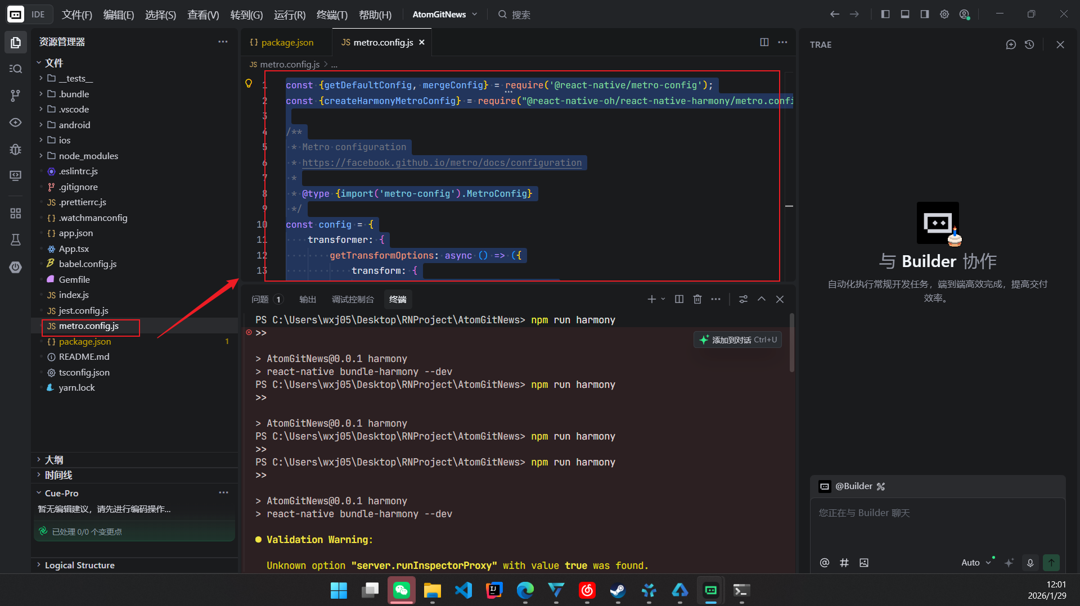Viewport: 1080px width, 606px height.
Task: Maximize the terminal panel with chevron toggle
Action: (x=761, y=299)
